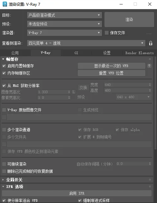Uncheck 从 MAX 获取分辨率

[x=4, y=86]
